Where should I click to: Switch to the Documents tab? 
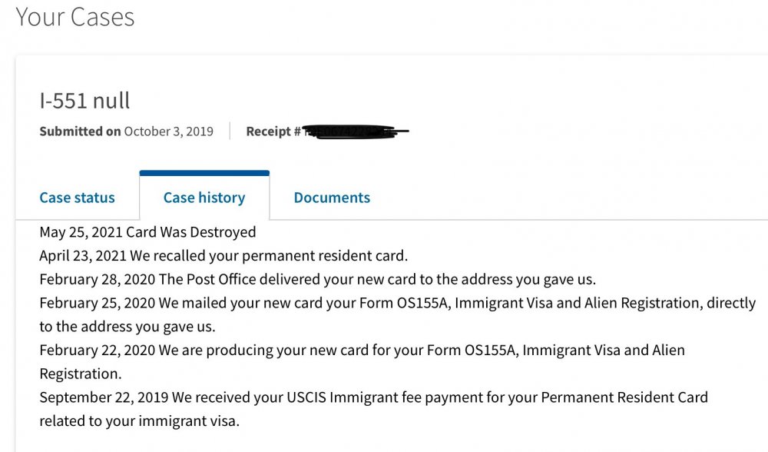[x=332, y=198]
